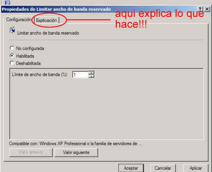This screenshot has width=212, height=172.
Task: Click the Compatible con Windows XP text
Action: click(75, 144)
